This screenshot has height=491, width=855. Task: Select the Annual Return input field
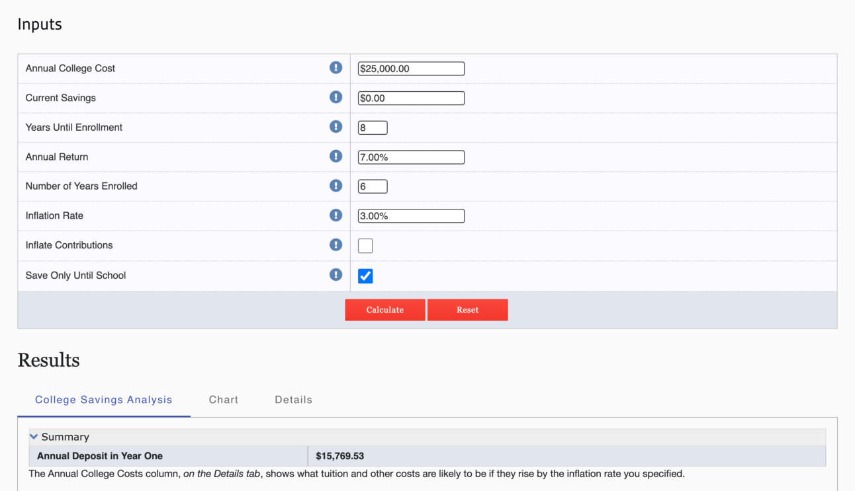coord(411,157)
